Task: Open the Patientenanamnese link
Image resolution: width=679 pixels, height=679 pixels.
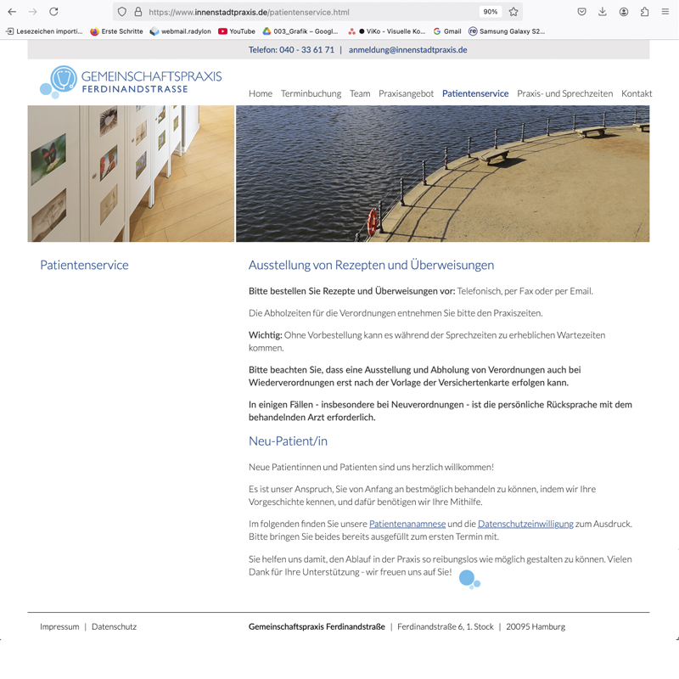Action: click(x=407, y=524)
